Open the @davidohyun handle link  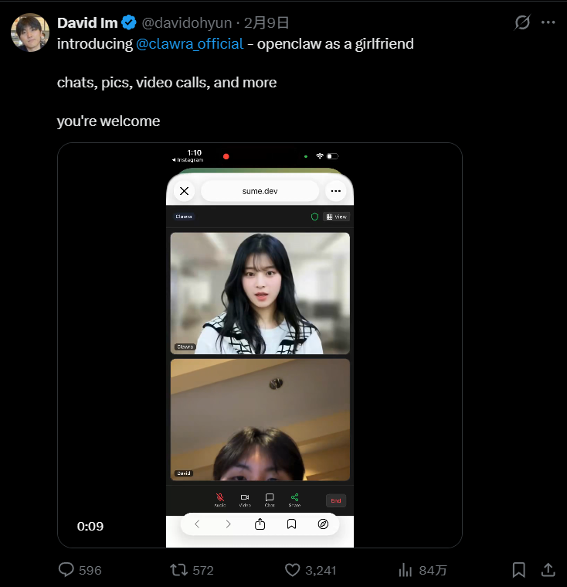(x=187, y=22)
